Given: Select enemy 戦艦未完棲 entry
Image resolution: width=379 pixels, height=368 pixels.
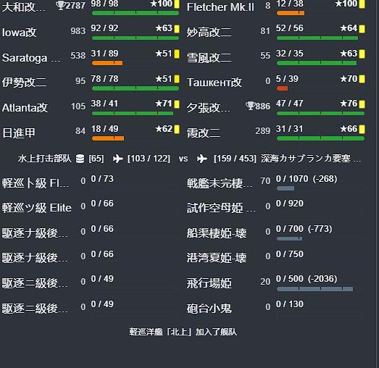Looking at the screenshot, I should 275,183.
